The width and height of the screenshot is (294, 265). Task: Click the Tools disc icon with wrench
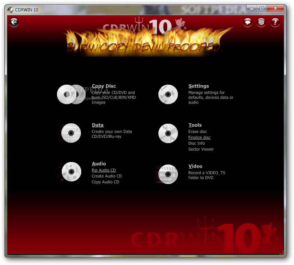point(168,133)
